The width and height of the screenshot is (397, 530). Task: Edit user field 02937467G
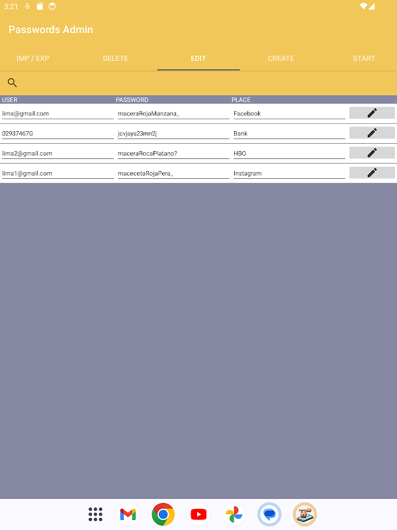click(58, 134)
